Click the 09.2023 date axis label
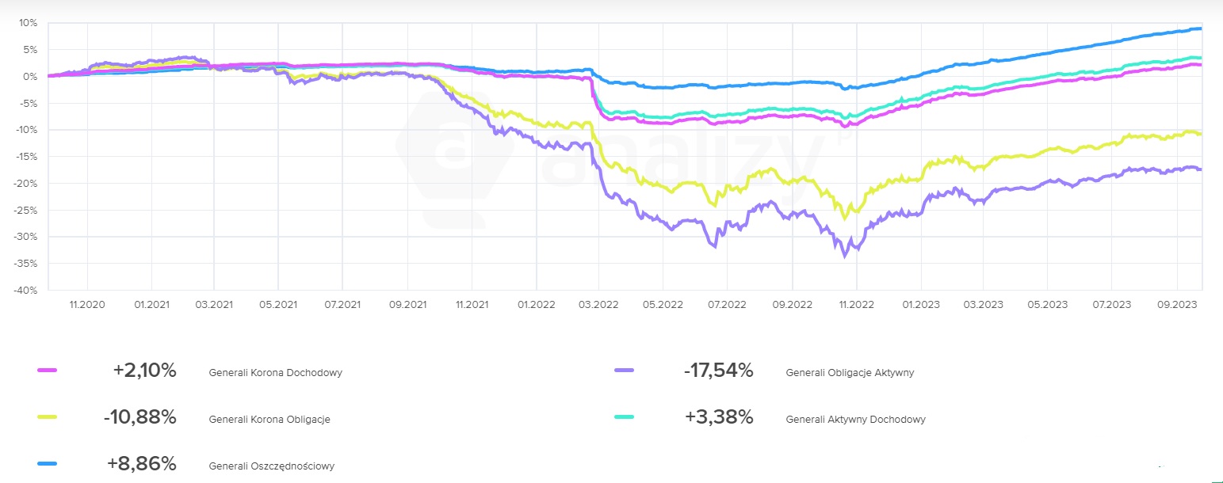 coord(1176,303)
